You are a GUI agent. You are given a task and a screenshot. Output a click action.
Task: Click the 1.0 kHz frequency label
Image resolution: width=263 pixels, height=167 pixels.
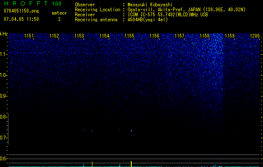click(4, 75)
